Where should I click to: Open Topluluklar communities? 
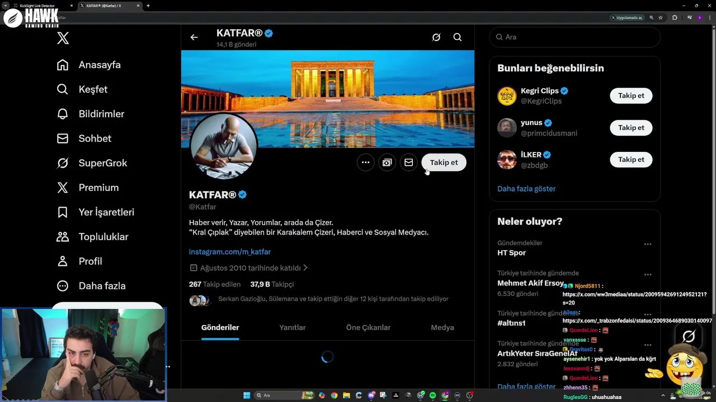point(93,237)
